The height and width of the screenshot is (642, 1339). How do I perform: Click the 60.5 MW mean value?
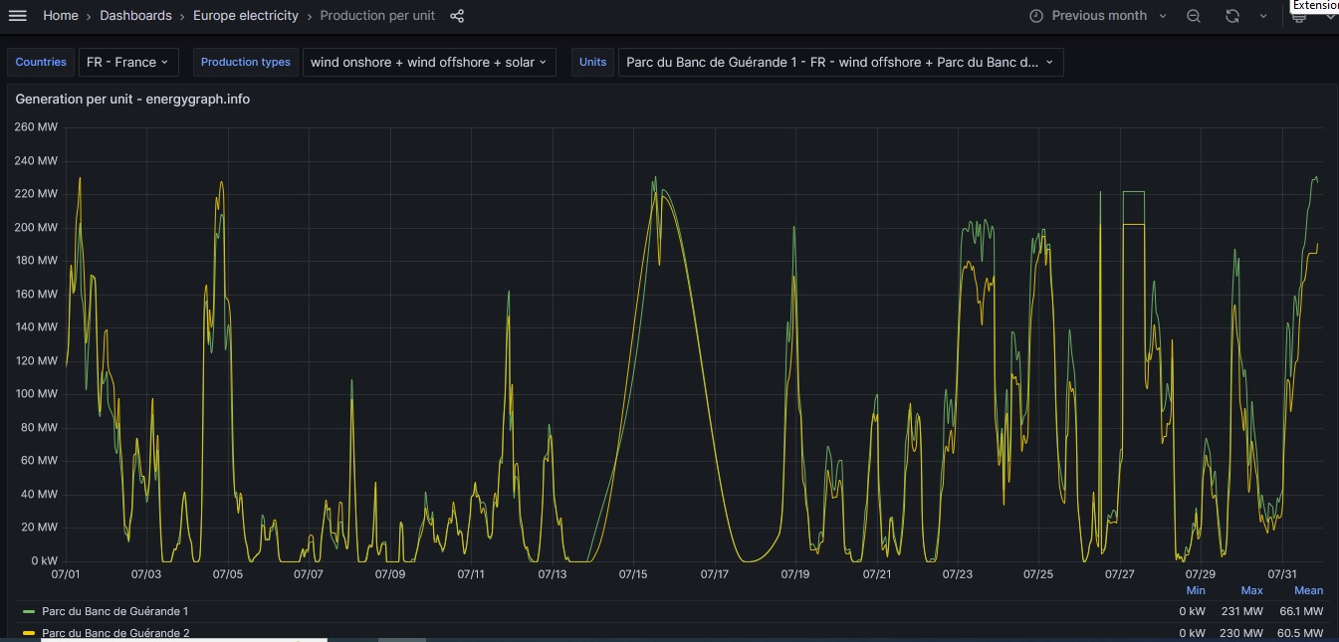coord(1301,633)
